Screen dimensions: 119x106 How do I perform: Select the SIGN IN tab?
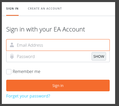(12, 9)
